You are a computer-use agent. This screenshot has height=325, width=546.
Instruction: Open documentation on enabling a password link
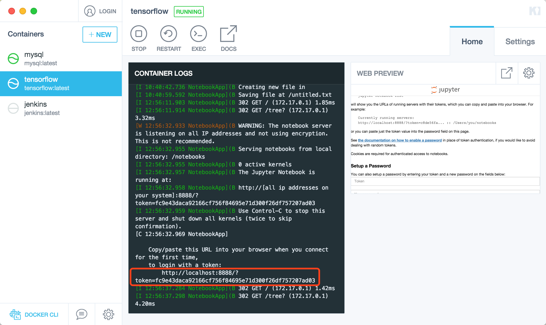(400, 140)
